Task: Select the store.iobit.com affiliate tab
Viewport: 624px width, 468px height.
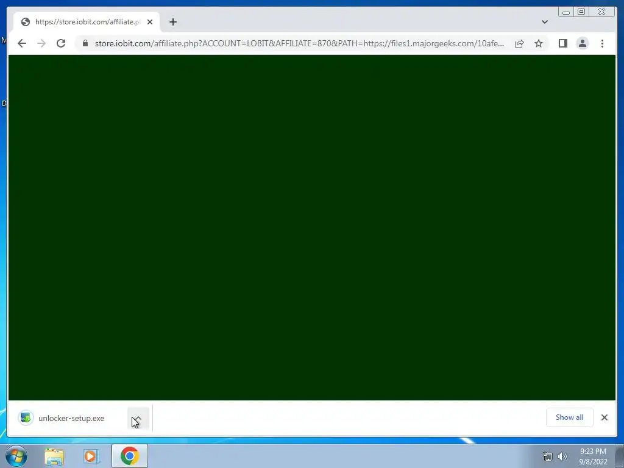Action: click(x=87, y=22)
